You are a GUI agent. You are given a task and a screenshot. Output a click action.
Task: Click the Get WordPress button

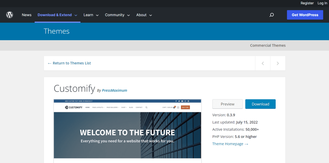coord(305,15)
